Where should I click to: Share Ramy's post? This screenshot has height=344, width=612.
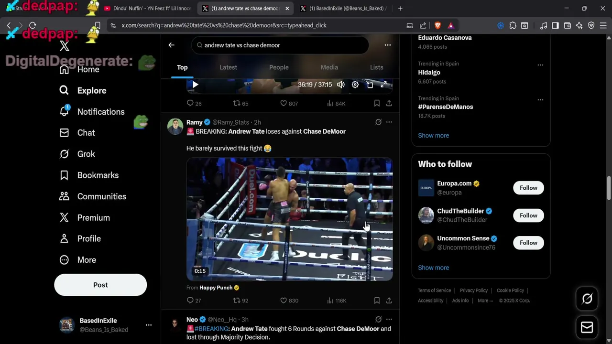point(389,301)
